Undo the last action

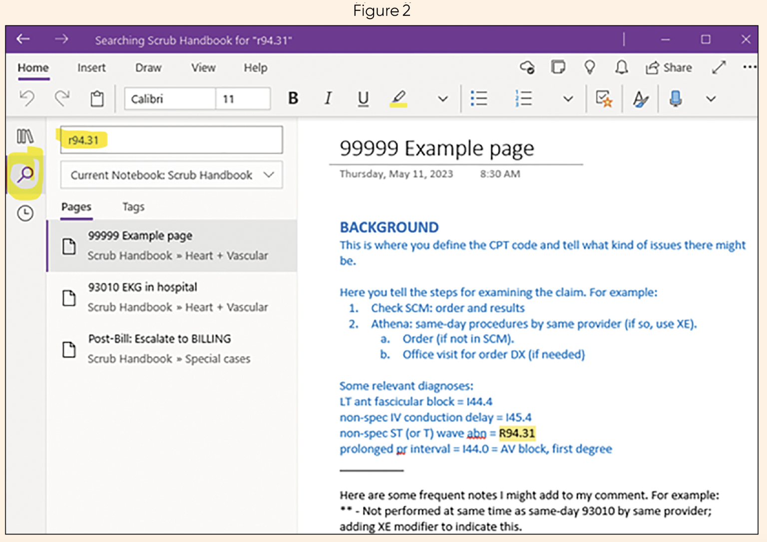click(27, 98)
